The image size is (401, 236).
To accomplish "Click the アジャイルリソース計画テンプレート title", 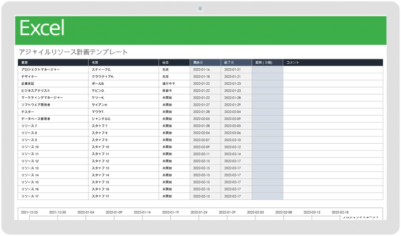I will coord(73,52).
